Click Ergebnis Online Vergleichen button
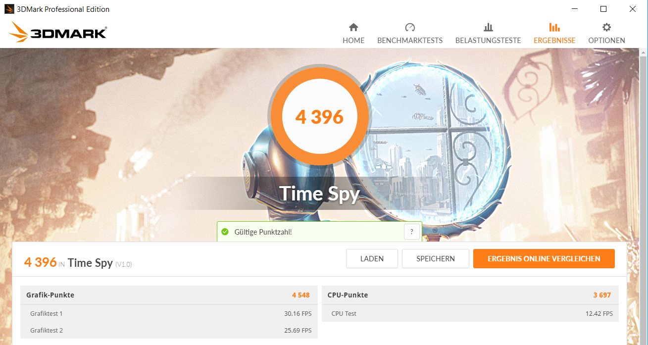 pyautogui.click(x=544, y=258)
